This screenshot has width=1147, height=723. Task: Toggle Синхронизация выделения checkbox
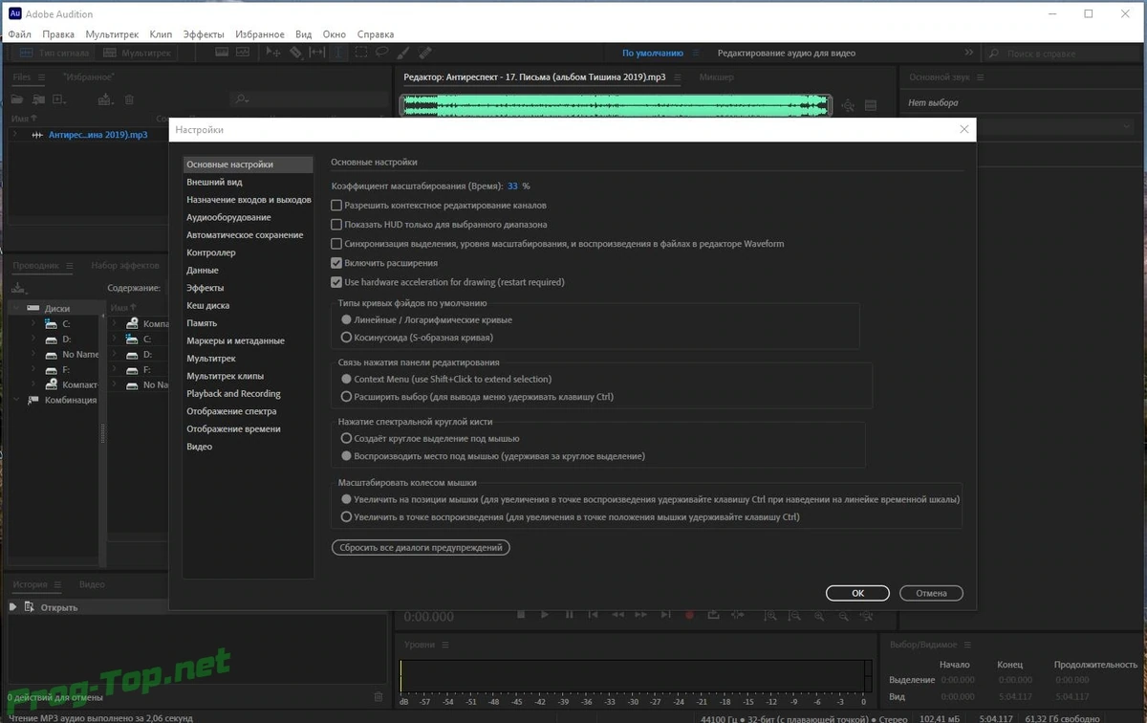point(336,244)
